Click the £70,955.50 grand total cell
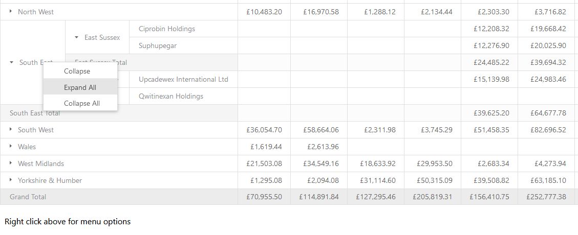This screenshot has height=235, width=578. (x=264, y=197)
